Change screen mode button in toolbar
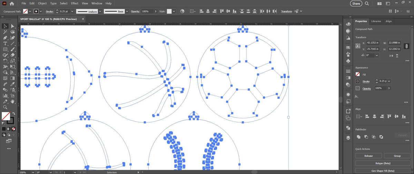414x174 pixels. (x=9, y=141)
